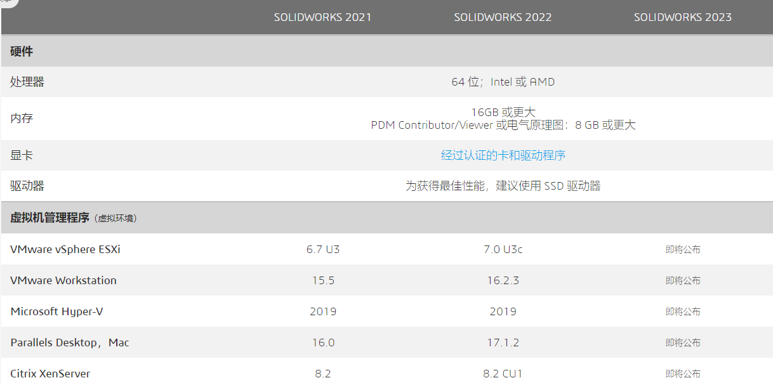The height and width of the screenshot is (385, 773).
Task: Click the 显卡 row label
Action: tap(22, 155)
